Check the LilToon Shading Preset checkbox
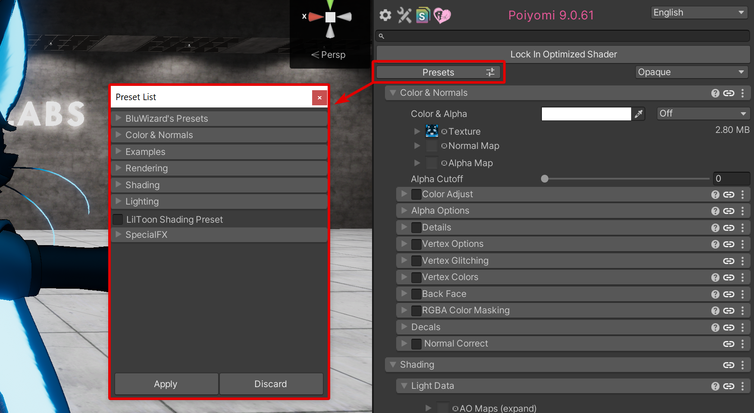The height and width of the screenshot is (413, 754). pos(118,219)
